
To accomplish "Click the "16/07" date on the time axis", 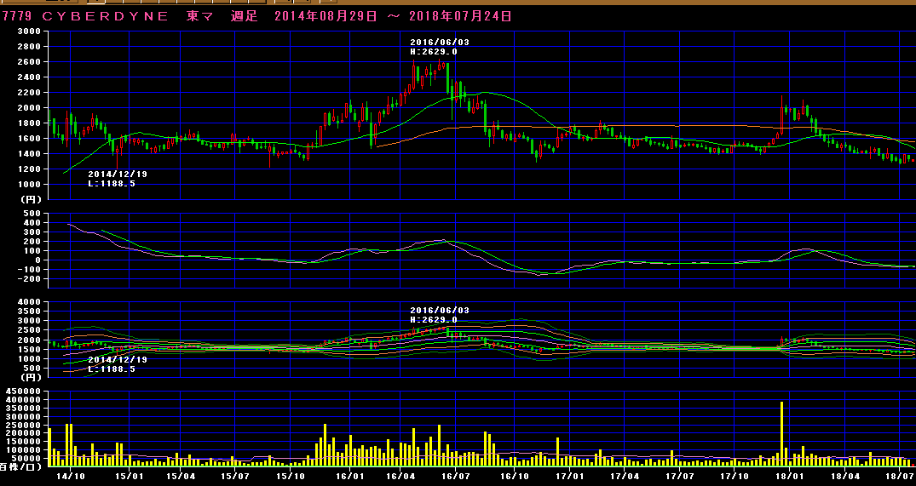I will coord(456,477).
